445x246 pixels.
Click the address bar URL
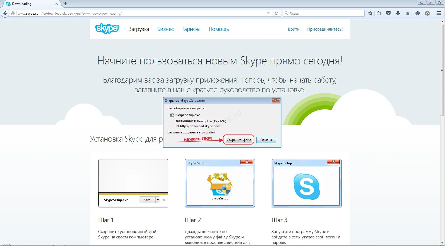tap(70, 13)
